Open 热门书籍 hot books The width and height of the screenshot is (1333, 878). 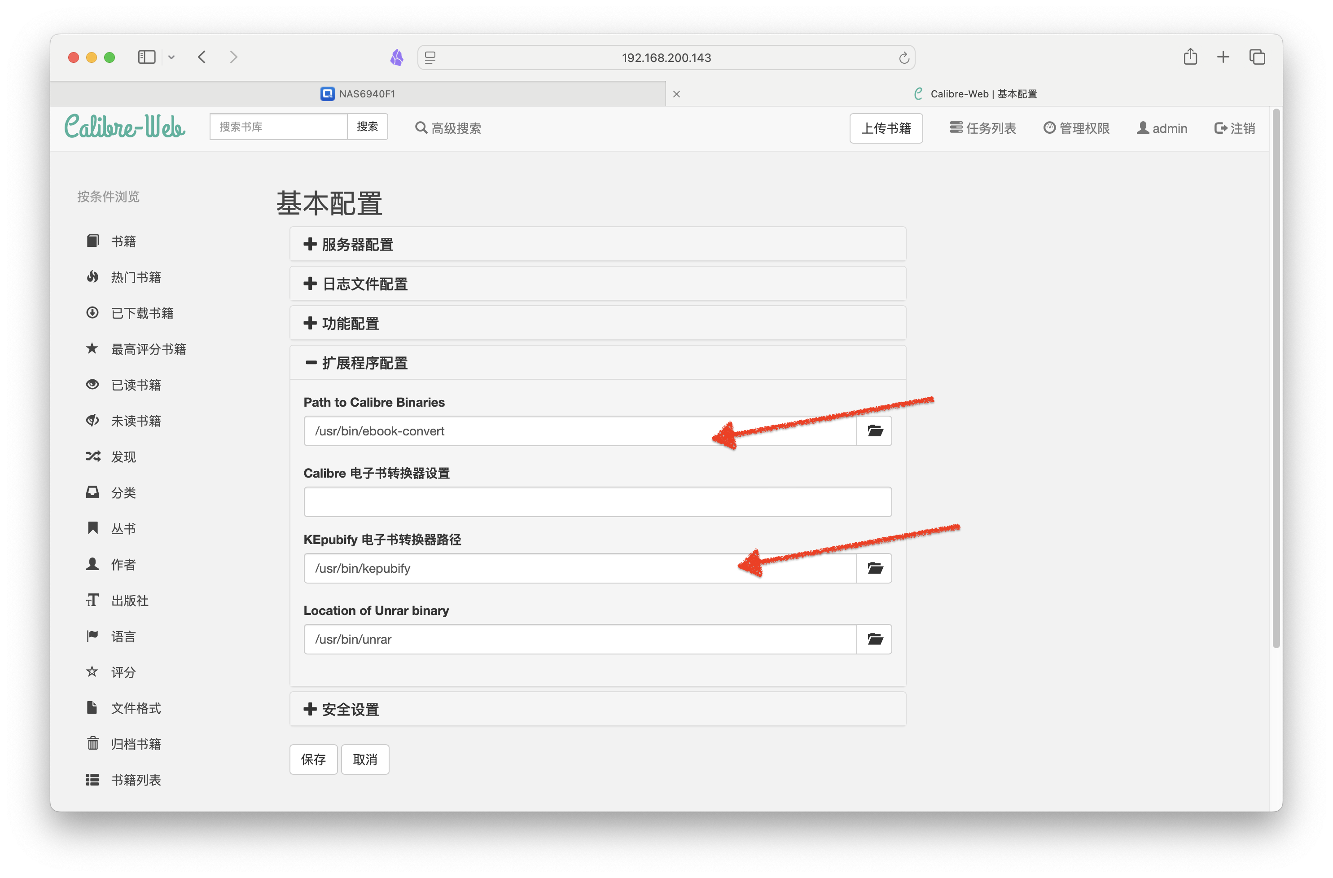tap(124, 277)
